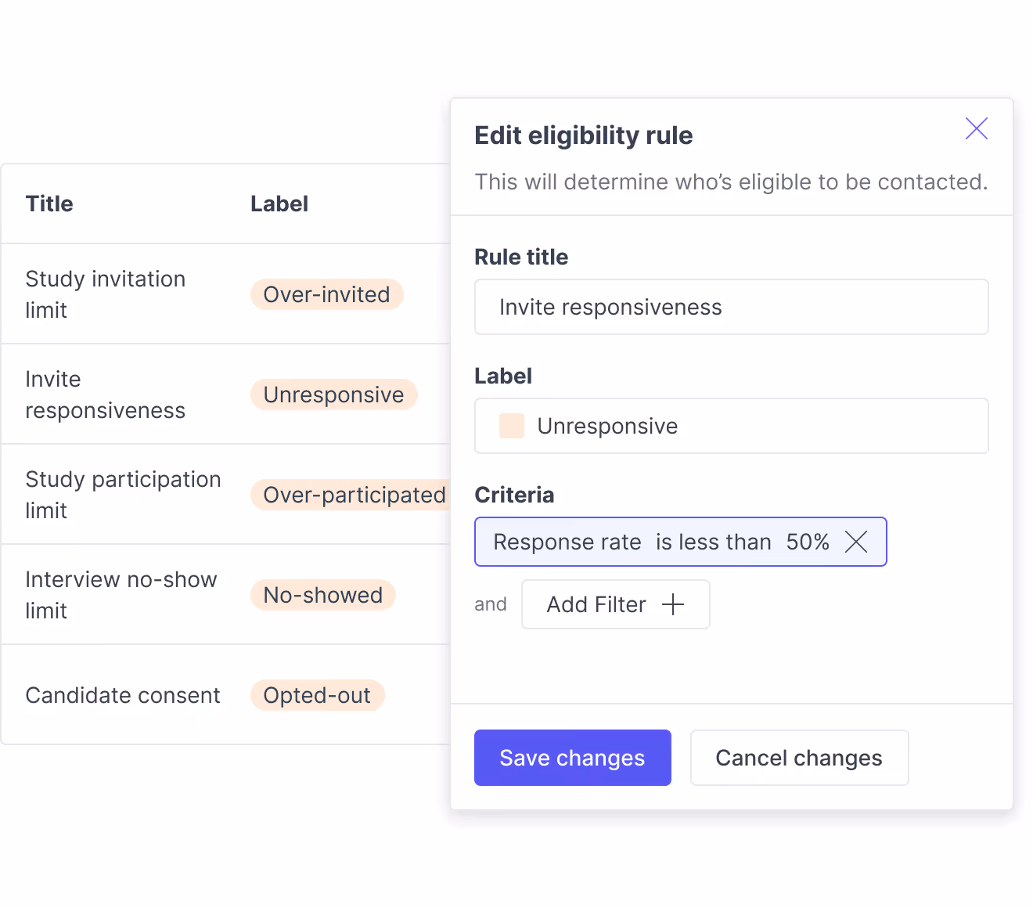This screenshot has width=1033, height=908.
Task: Click the Unresponsive label field
Action: pos(731,425)
